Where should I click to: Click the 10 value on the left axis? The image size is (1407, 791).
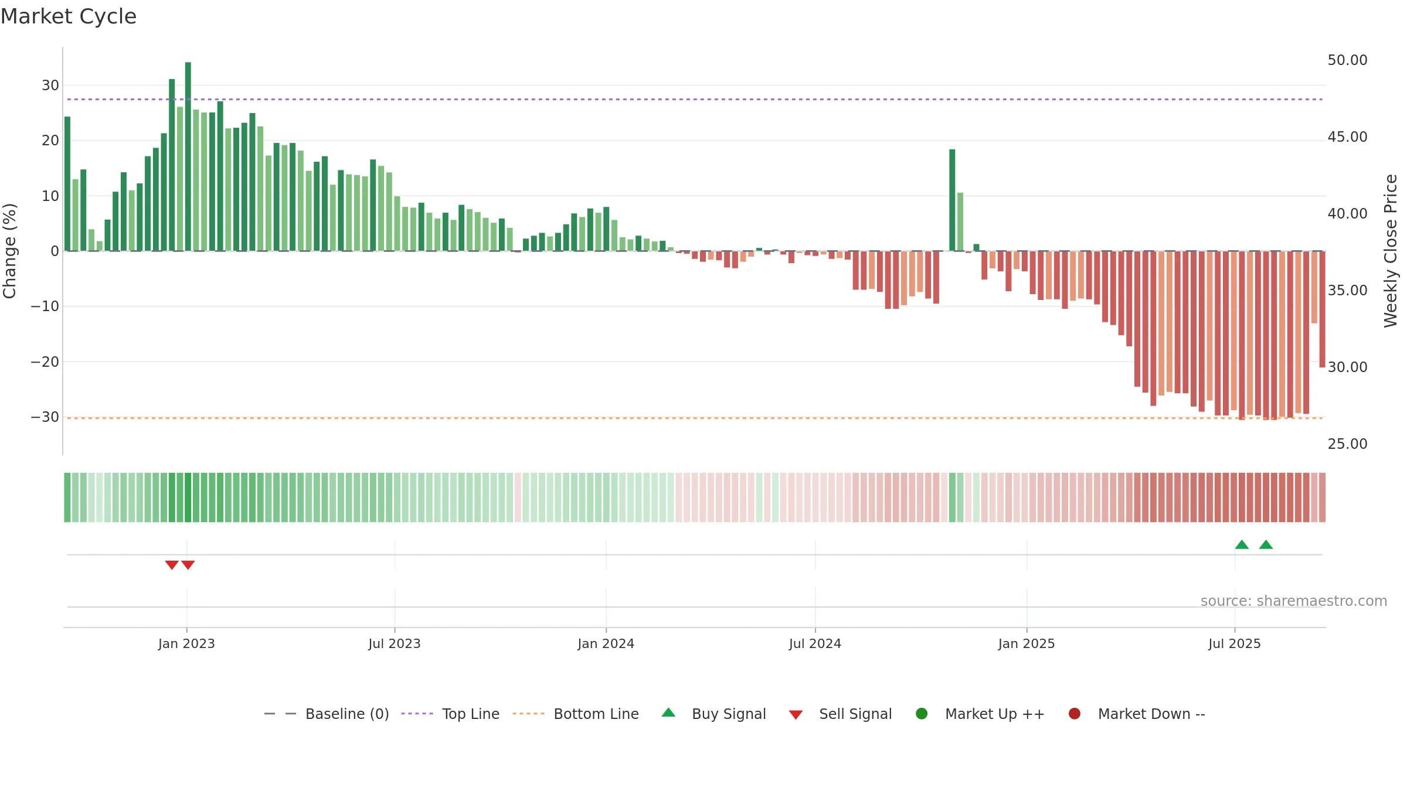click(x=50, y=196)
